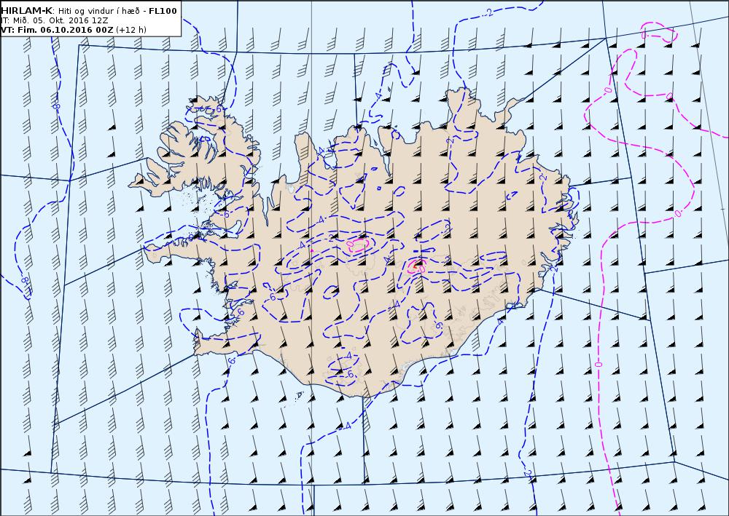This screenshot has height=516, width=729.
Task: Select the "IT: Mið. 05. Okt. 2016 12Z" line
Action: click(x=55, y=20)
